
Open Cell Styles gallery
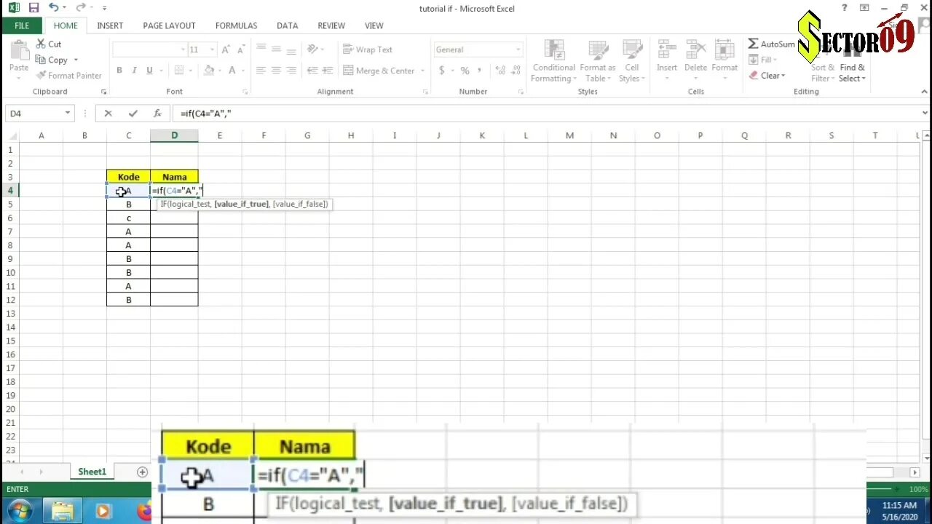click(x=631, y=61)
